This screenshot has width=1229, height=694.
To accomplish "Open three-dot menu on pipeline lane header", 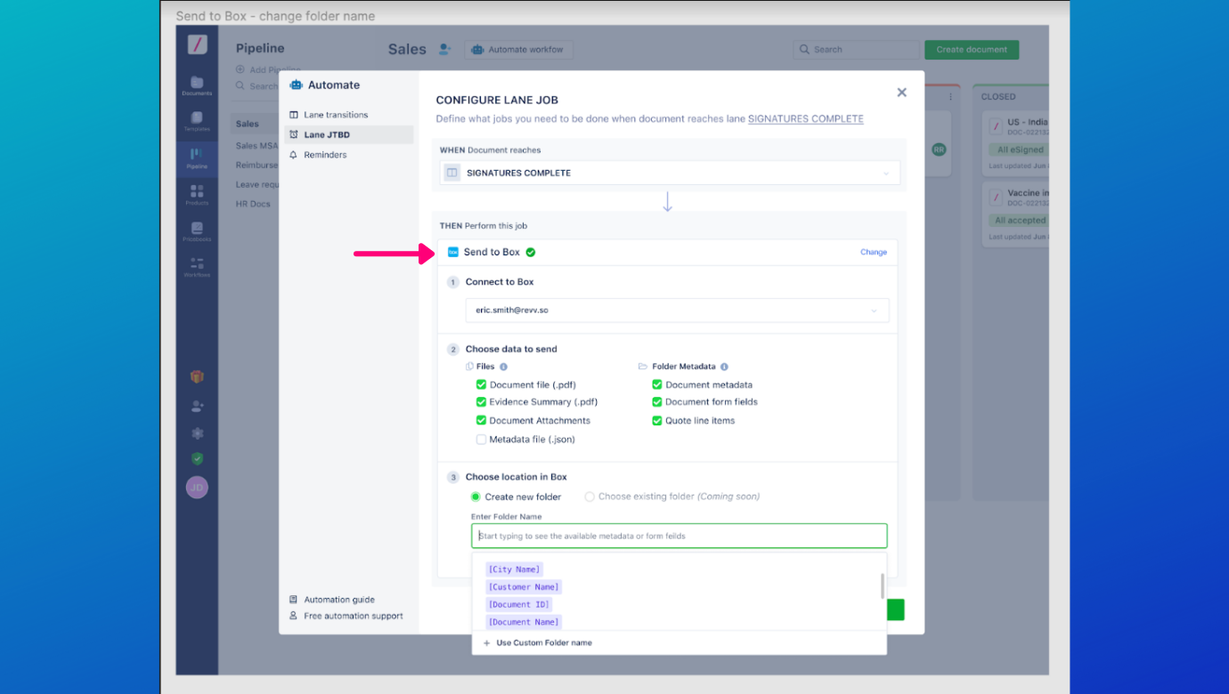I will (x=951, y=96).
